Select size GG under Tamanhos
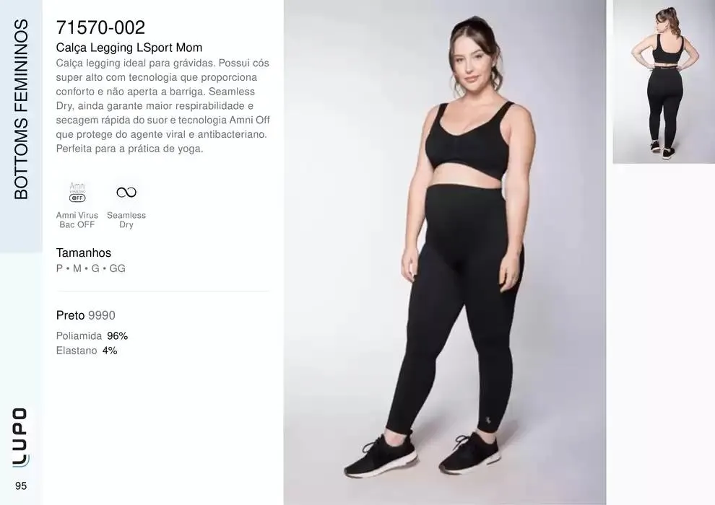This screenshot has height=505, width=715. pos(117,268)
